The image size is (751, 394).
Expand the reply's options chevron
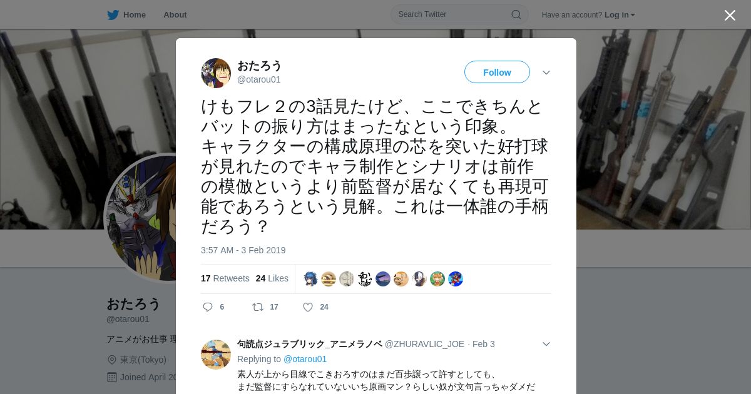tap(546, 344)
